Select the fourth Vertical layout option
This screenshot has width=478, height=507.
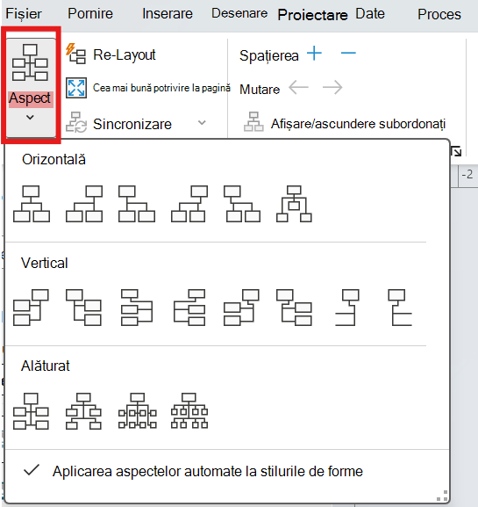pos(189,308)
